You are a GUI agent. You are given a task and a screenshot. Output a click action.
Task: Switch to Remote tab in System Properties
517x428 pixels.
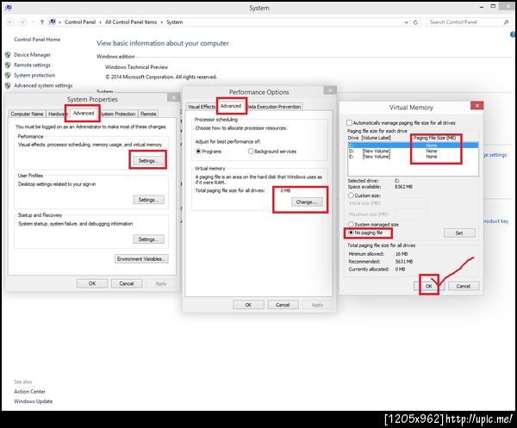pyautogui.click(x=148, y=114)
